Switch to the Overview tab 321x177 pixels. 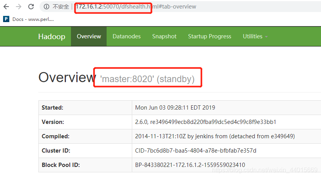click(x=89, y=36)
